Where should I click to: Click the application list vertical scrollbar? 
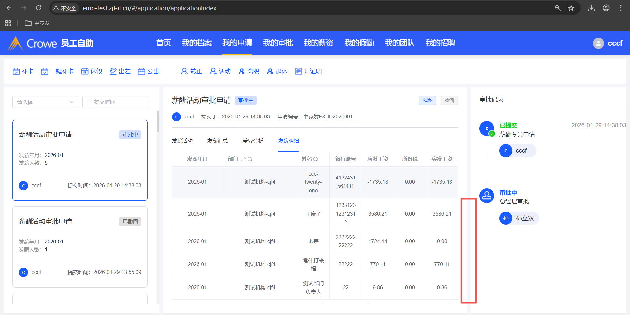point(158,121)
